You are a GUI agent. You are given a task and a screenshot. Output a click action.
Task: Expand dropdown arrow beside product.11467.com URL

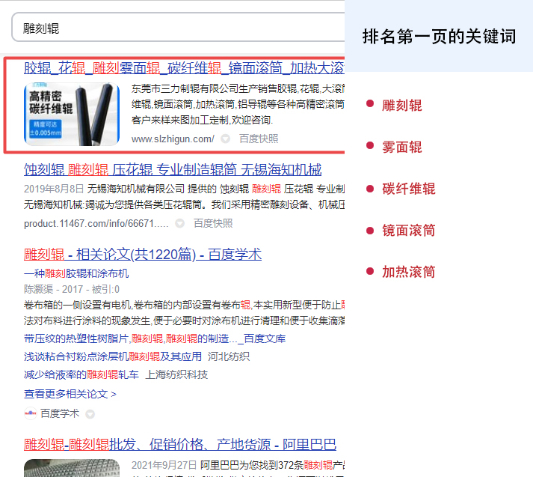point(180,223)
